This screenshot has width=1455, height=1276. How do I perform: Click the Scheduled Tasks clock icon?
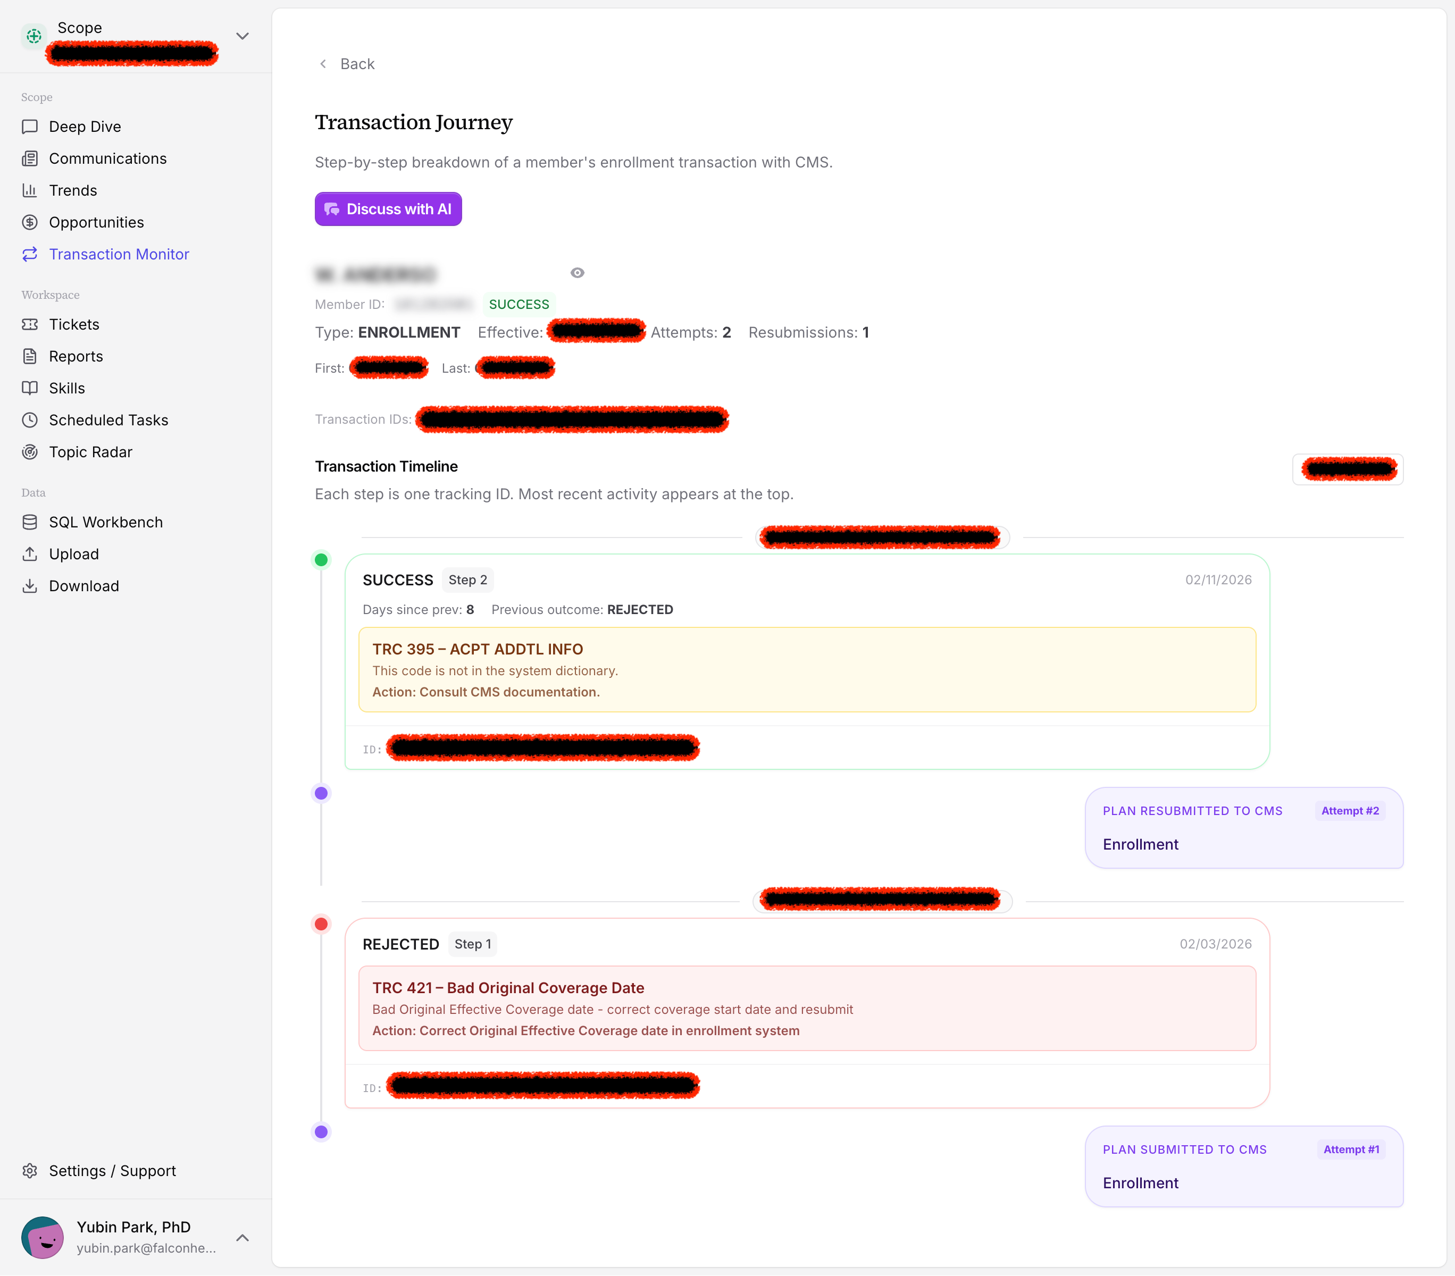coord(30,420)
